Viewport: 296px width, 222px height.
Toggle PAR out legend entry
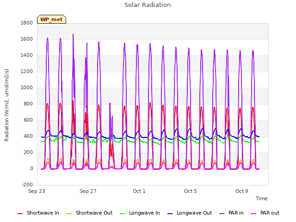tap(265, 213)
